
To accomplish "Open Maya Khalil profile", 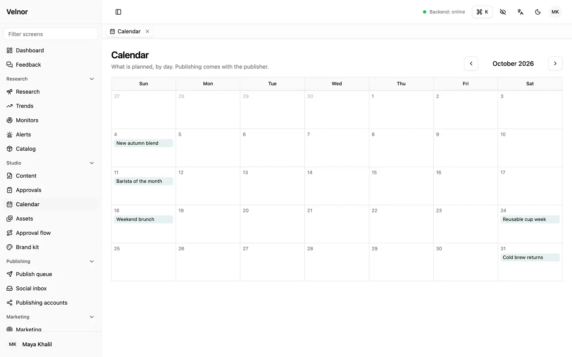I will 51,344.
